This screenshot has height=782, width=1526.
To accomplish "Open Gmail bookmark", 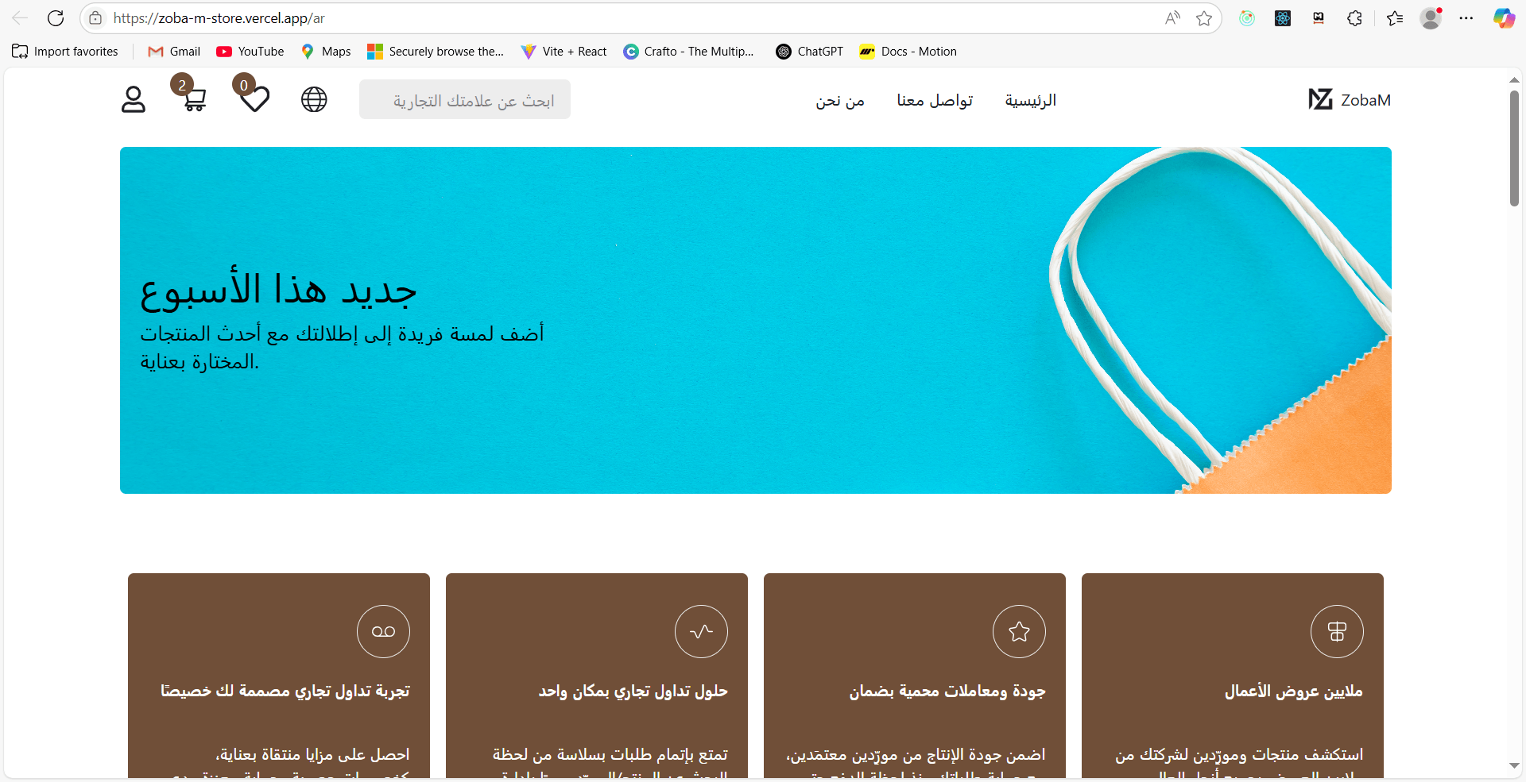I will coord(174,52).
